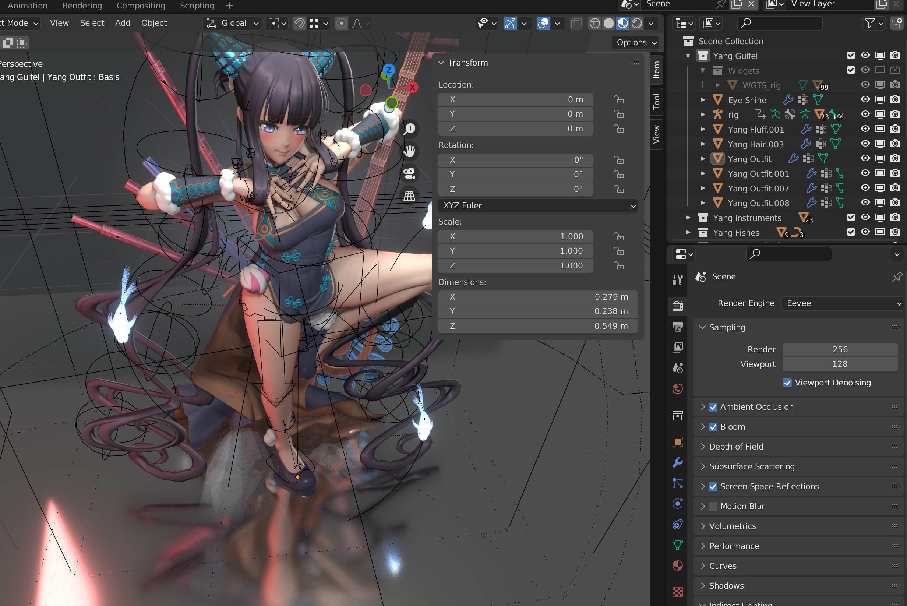This screenshot has height=606, width=907.
Task: Open the Add menu
Action: [x=123, y=23]
